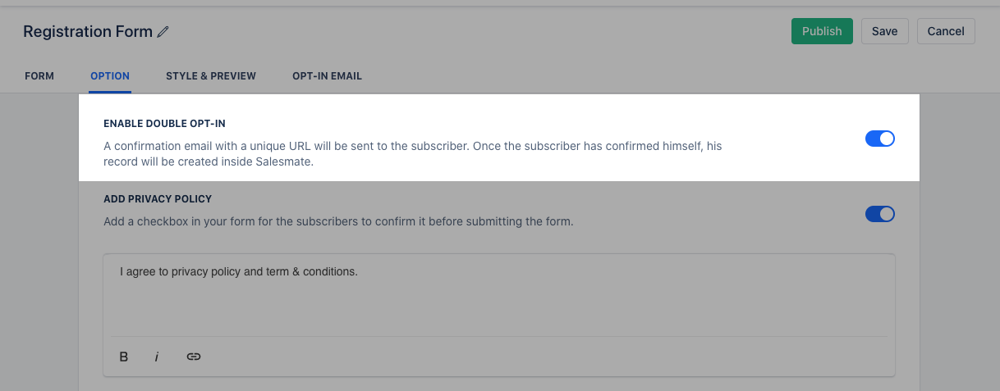Screen dimensions: 1000x391
Task: Click the ADD PRIVACY POLICY heading
Action: pos(158,199)
